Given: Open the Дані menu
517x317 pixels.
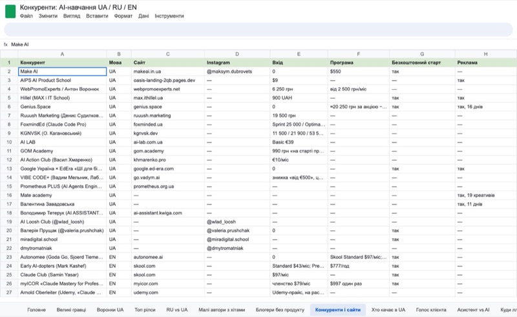Looking at the screenshot, I should coord(143,15).
